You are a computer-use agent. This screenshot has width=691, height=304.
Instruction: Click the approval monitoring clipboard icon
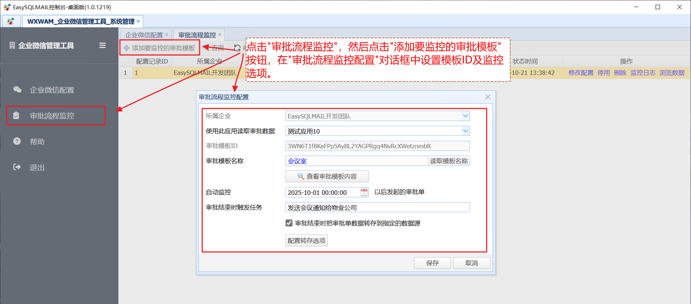pyautogui.click(x=16, y=115)
